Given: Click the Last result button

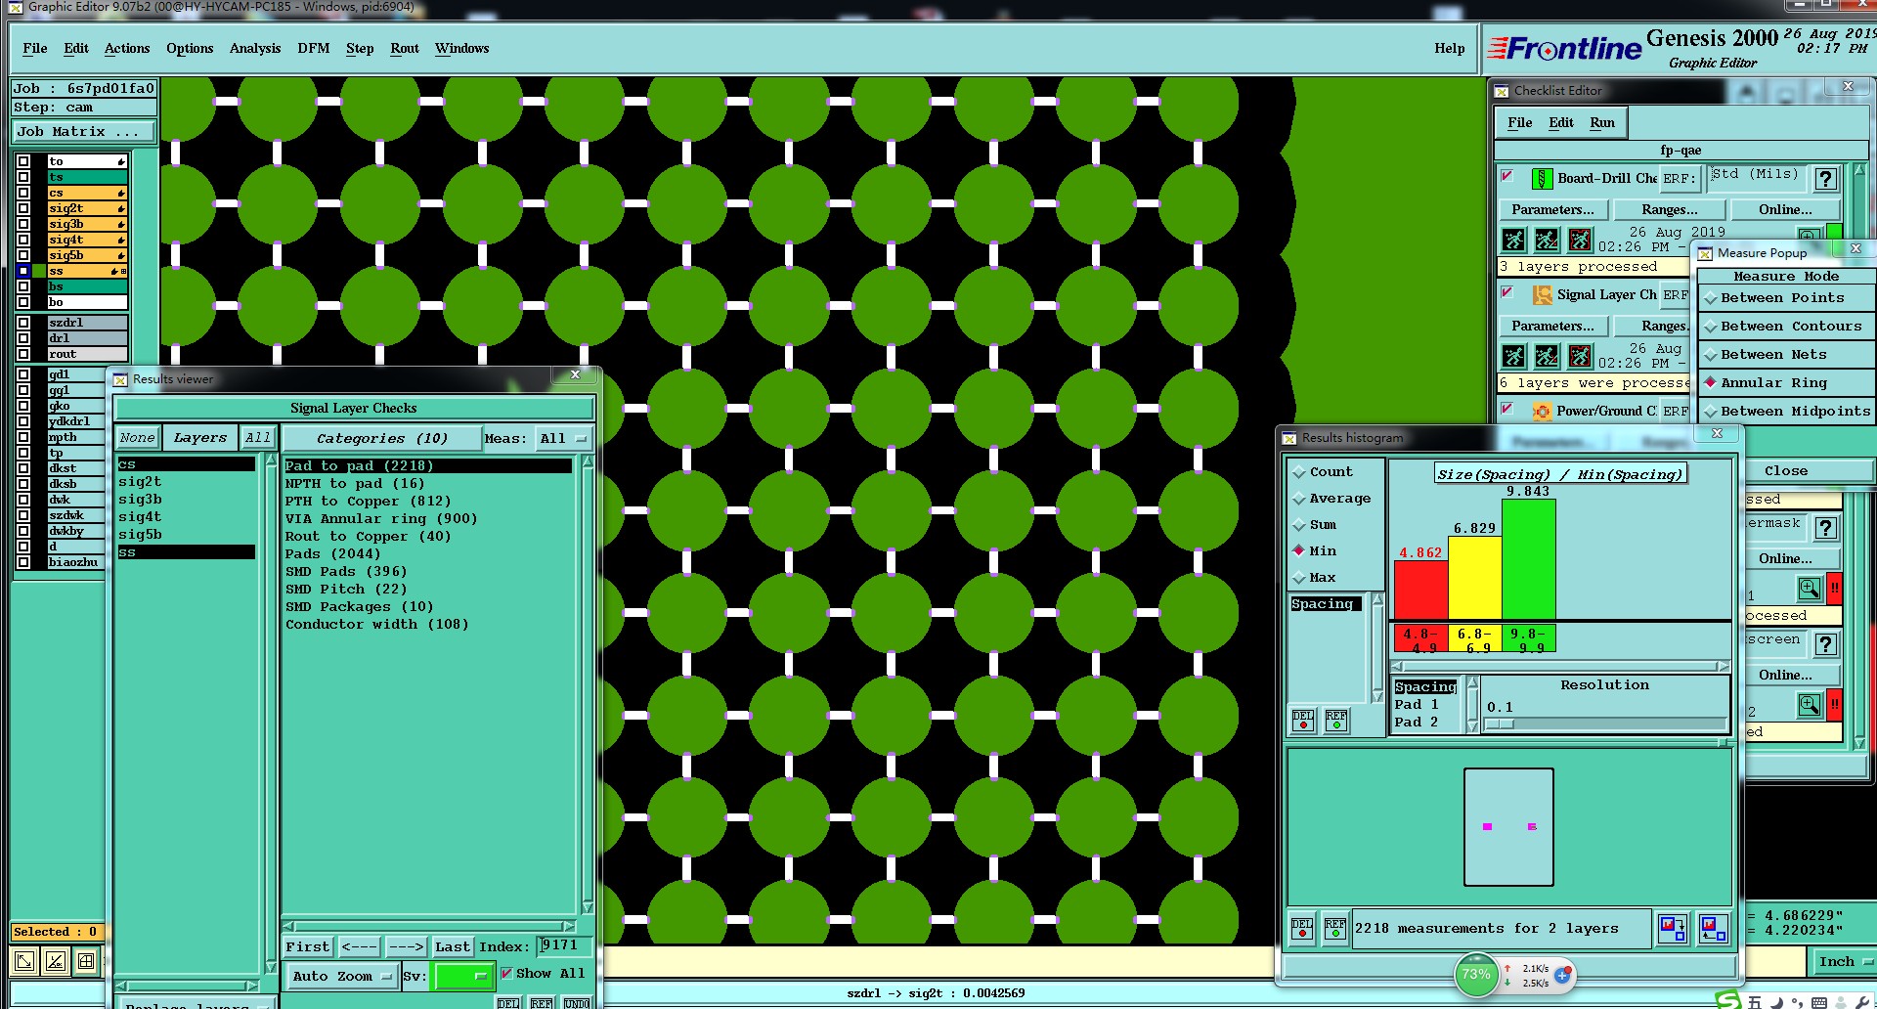Looking at the screenshot, I should click(x=453, y=947).
